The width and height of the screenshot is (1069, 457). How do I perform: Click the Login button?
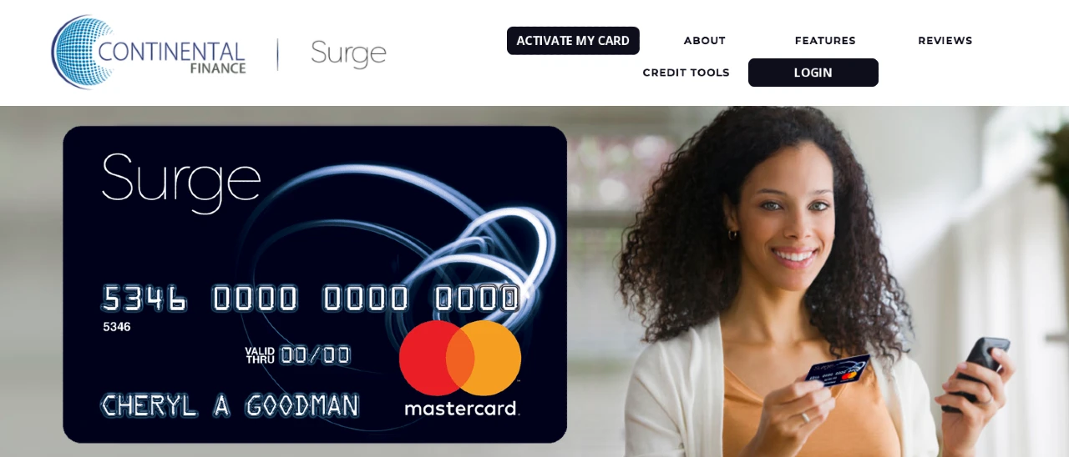(x=813, y=73)
